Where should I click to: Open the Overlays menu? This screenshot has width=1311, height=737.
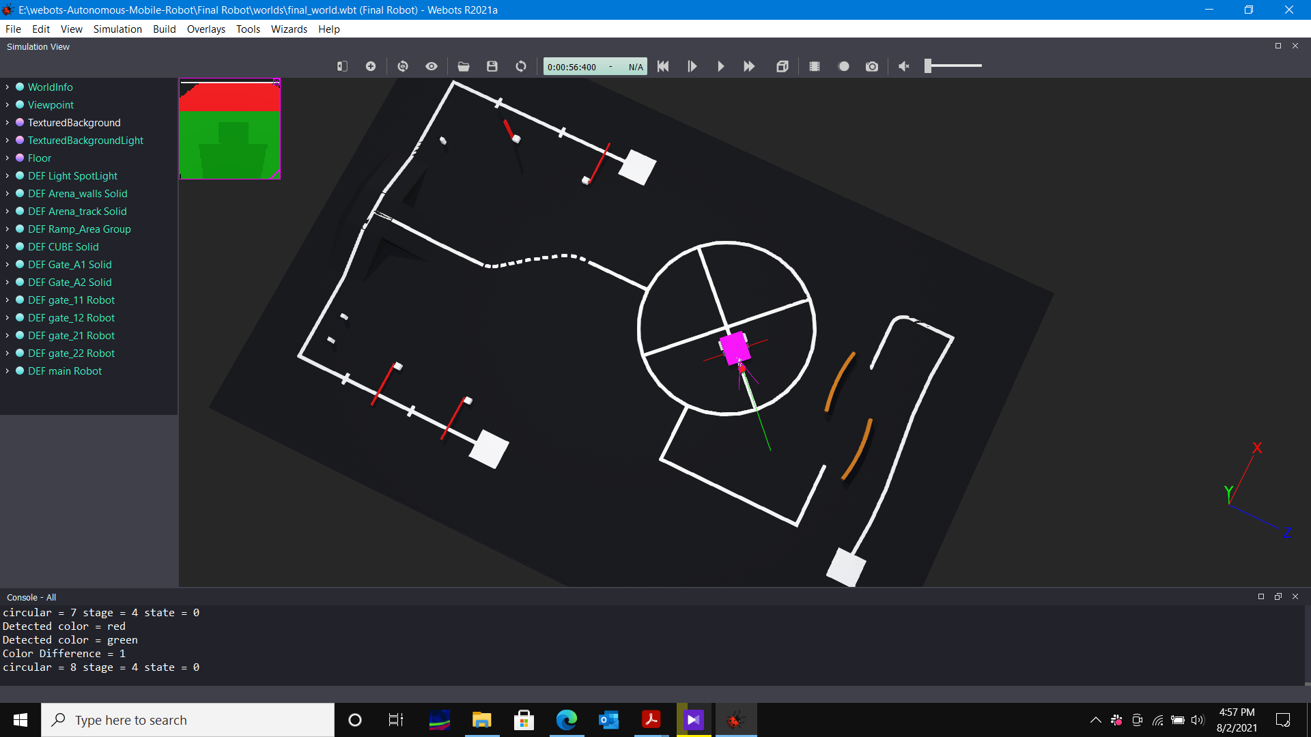coord(206,29)
